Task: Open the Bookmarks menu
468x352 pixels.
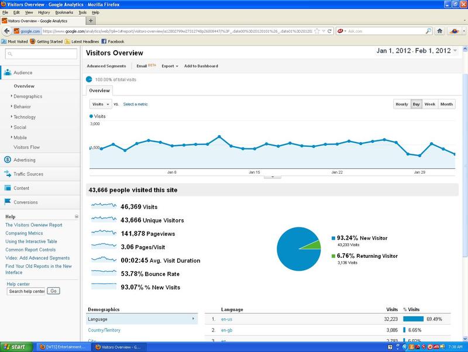Action: click(x=64, y=12)
